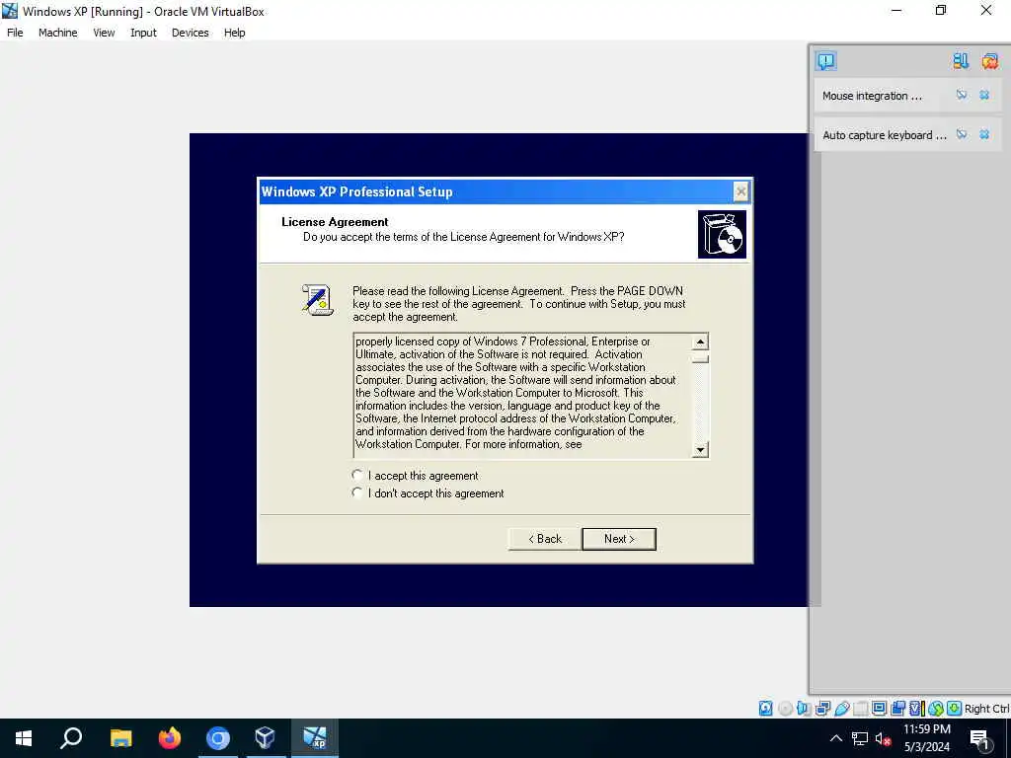Click the VirtualBox VM icon in title bar
This screenshot has height=758, width=1011.
click(x=10, y=11)
